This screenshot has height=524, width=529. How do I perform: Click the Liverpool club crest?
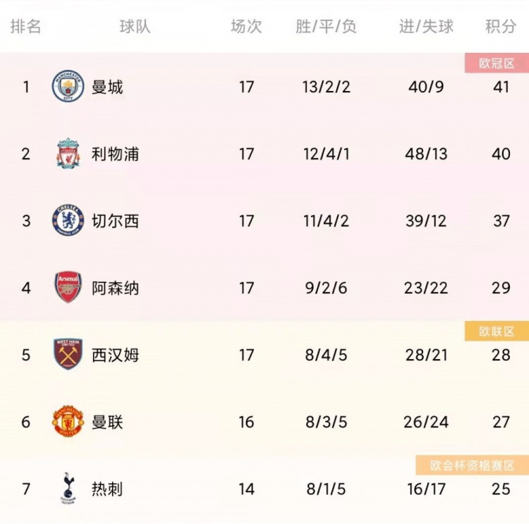68,153
